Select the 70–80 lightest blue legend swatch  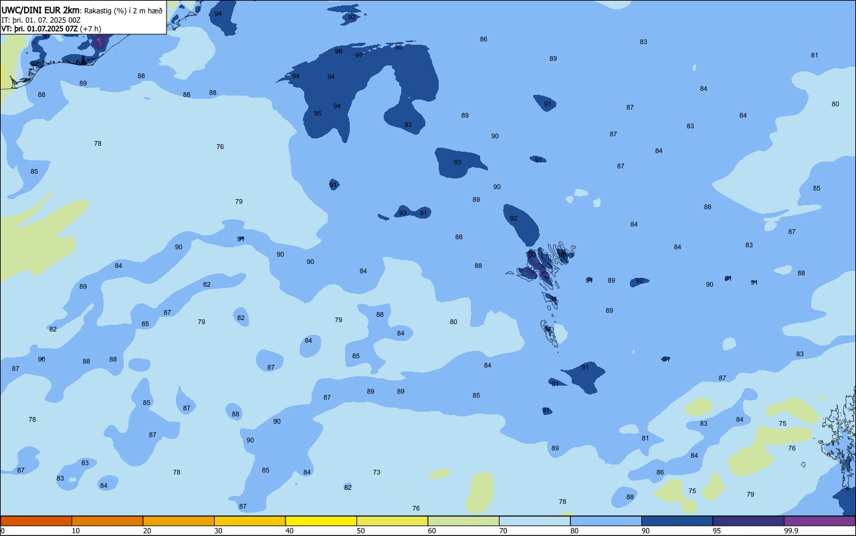[x=534, y=521]
